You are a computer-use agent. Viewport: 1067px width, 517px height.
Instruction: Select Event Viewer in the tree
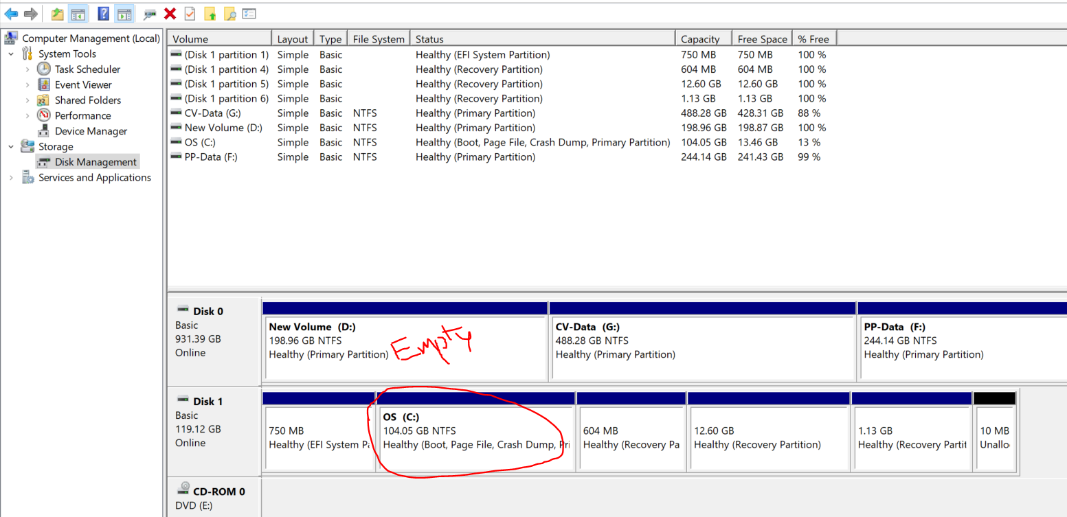tap(83, 84)
